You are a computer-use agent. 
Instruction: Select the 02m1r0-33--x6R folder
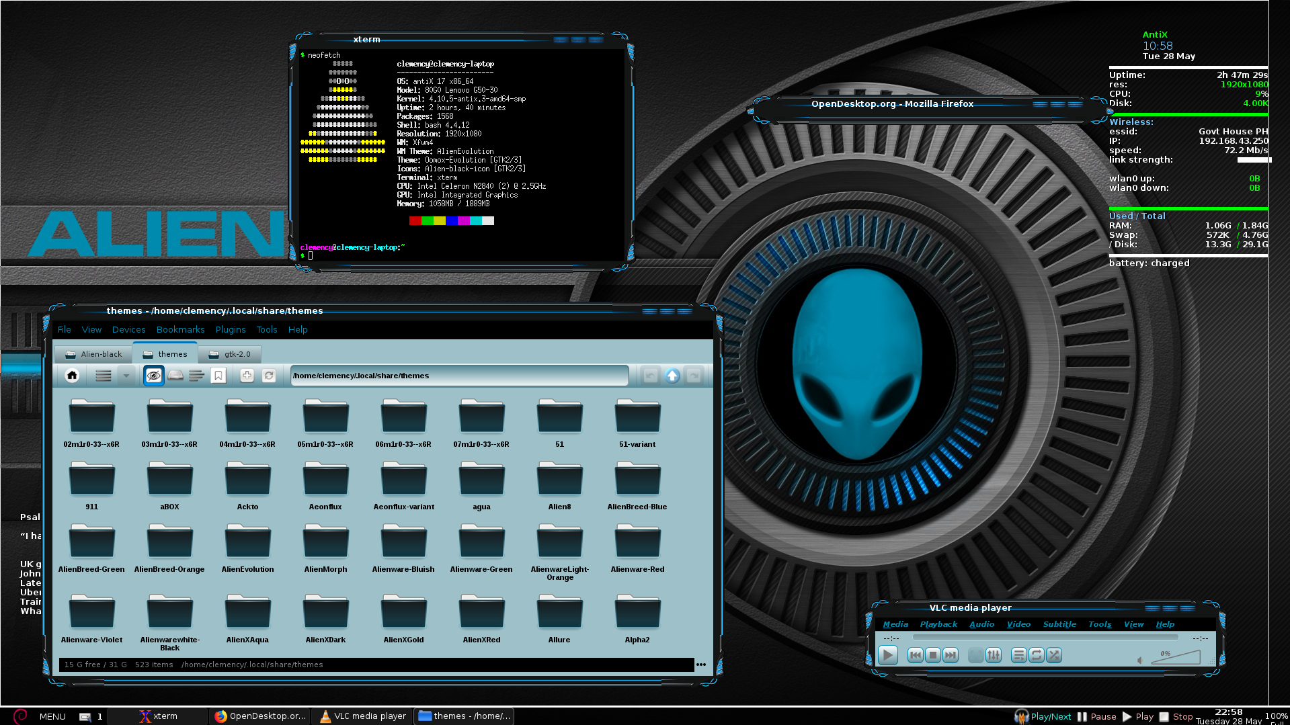click(91, 423)
